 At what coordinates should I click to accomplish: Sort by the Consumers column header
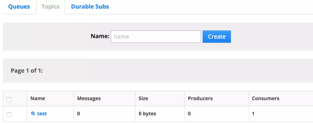tap(265, 98)
